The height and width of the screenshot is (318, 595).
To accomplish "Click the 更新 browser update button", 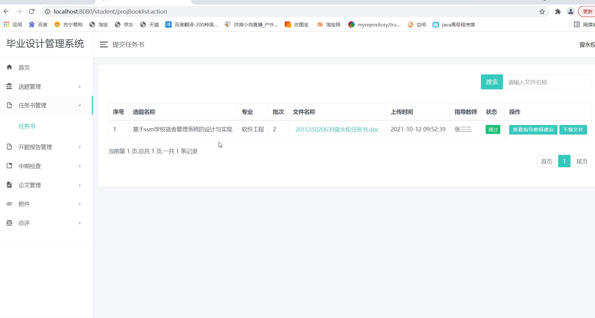I will coord(587,12).
